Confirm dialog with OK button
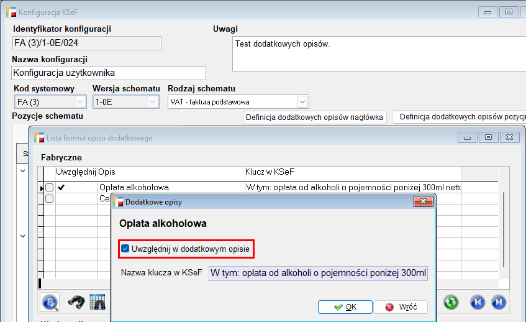Screen dimensions: 526x322 pos(345,307)
